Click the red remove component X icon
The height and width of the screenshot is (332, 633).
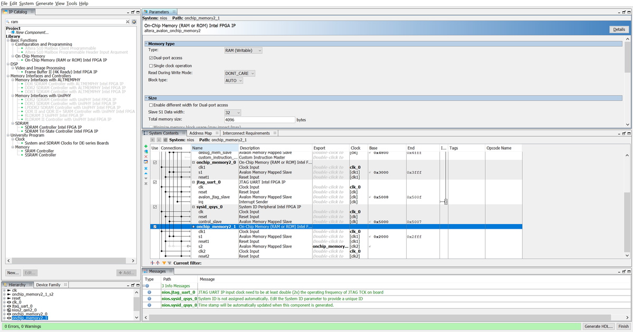tap(146, 157)
